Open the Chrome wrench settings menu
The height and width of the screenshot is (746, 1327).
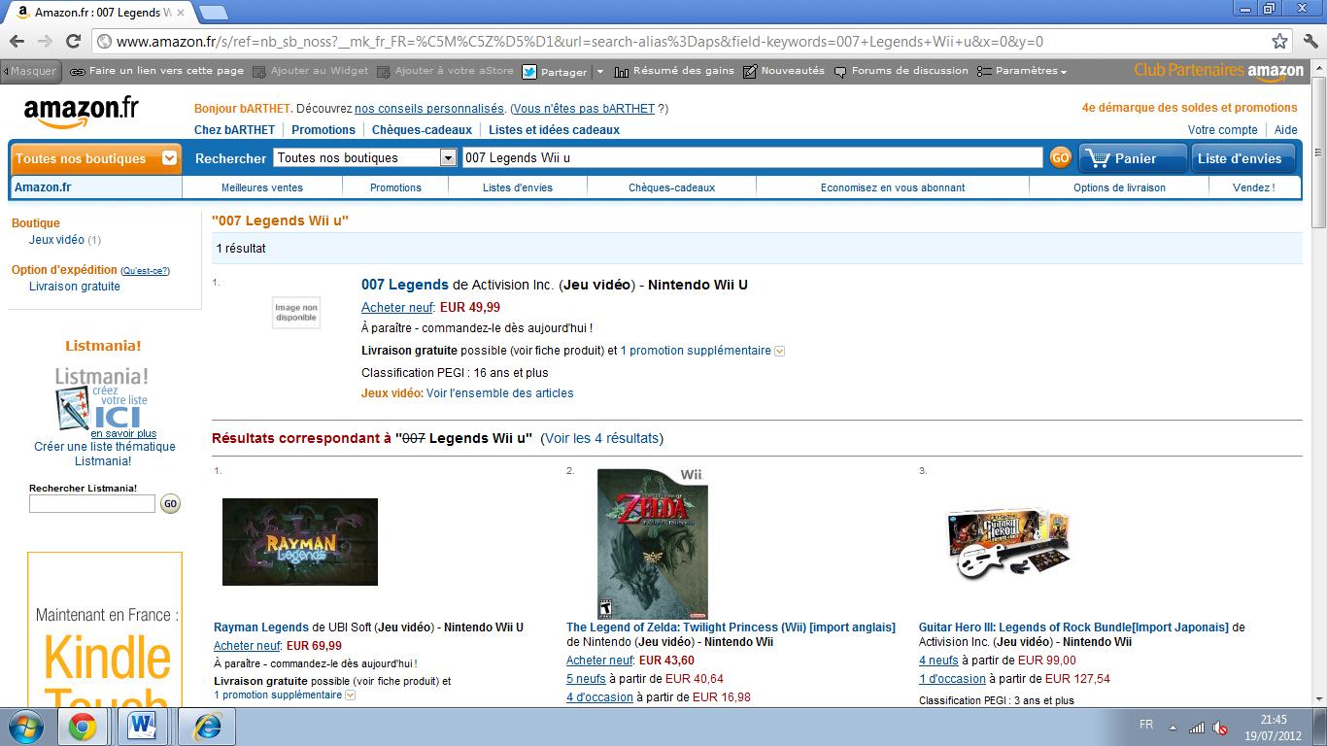tap(1309, 42)
